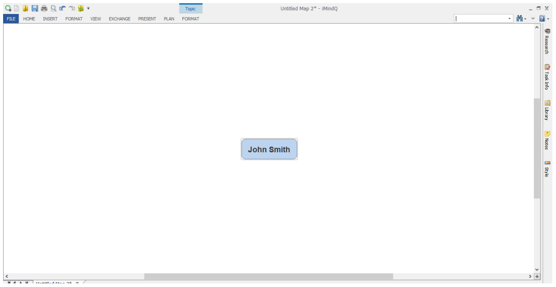This screenshot has height=287, width=556.
Task: Open quick access toolbar customize dropdown
Action: (89, 8)
